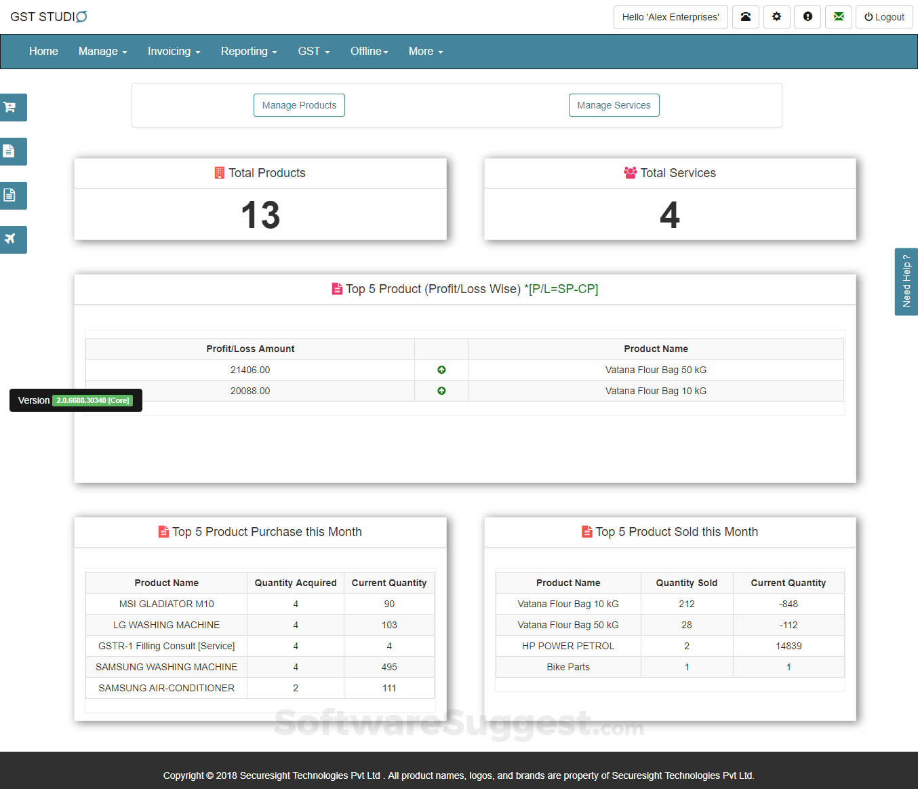
Task: Open the Need Help side tab
Action: pyautogui.click(x=906, y=282)
